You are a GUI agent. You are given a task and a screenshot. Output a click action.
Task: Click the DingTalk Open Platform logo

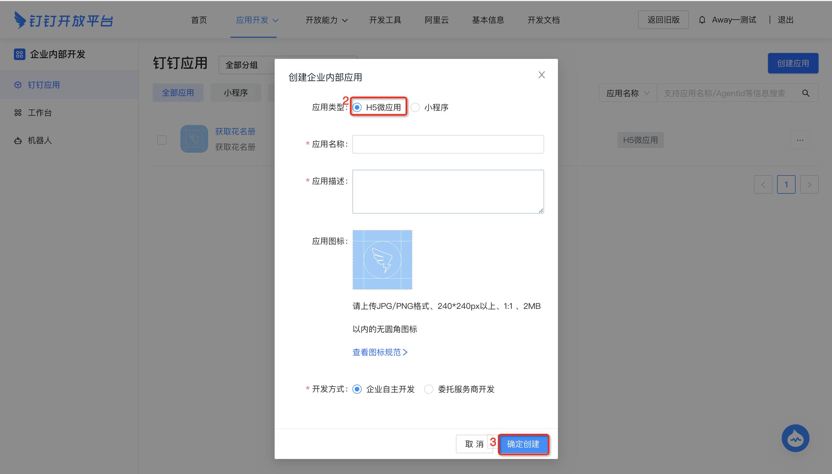(x=64, y=20)
